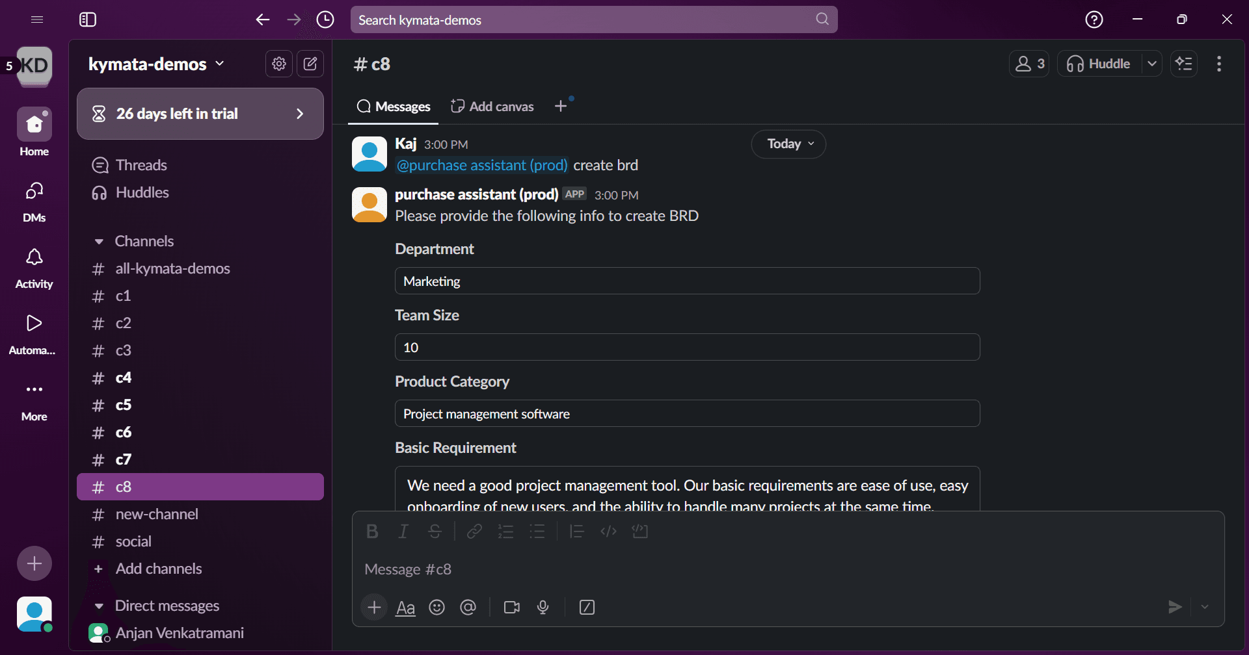Click the round plus create button
The height and width of the screenshot is (655, 1249).
coord(34,563)
